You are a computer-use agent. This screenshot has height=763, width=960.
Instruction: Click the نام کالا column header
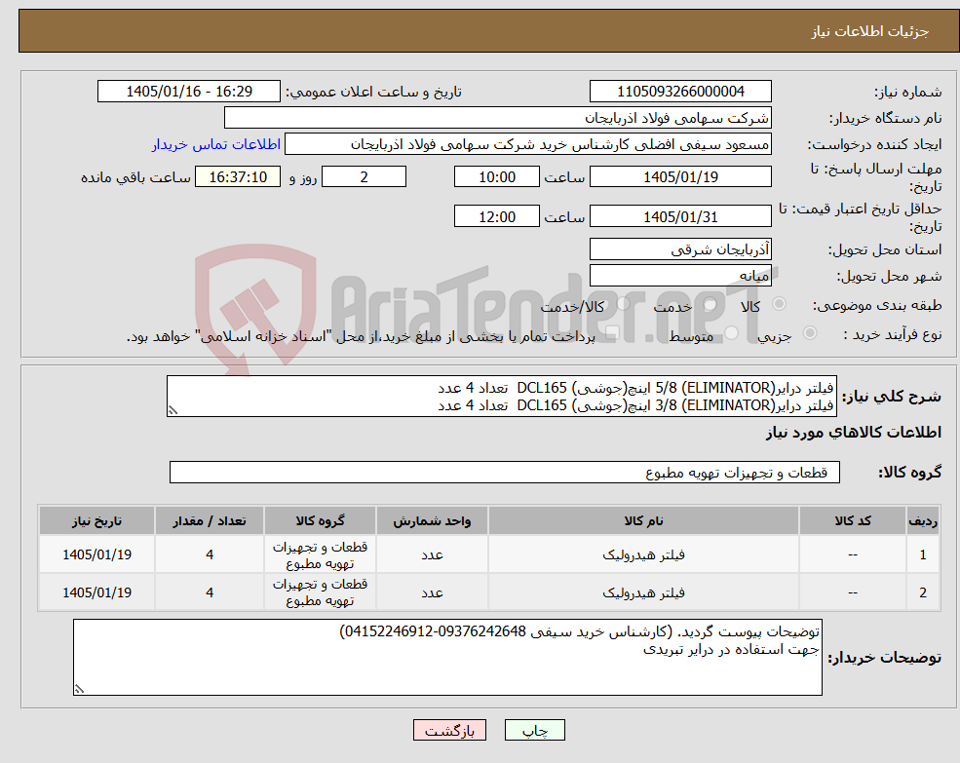643,520
